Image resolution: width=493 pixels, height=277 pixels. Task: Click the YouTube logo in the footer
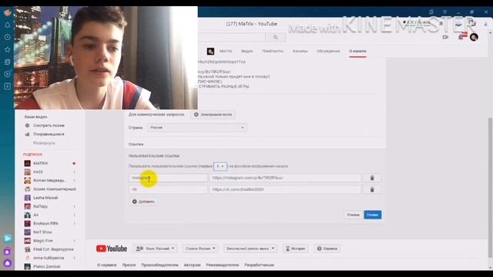tap(112, 249)
